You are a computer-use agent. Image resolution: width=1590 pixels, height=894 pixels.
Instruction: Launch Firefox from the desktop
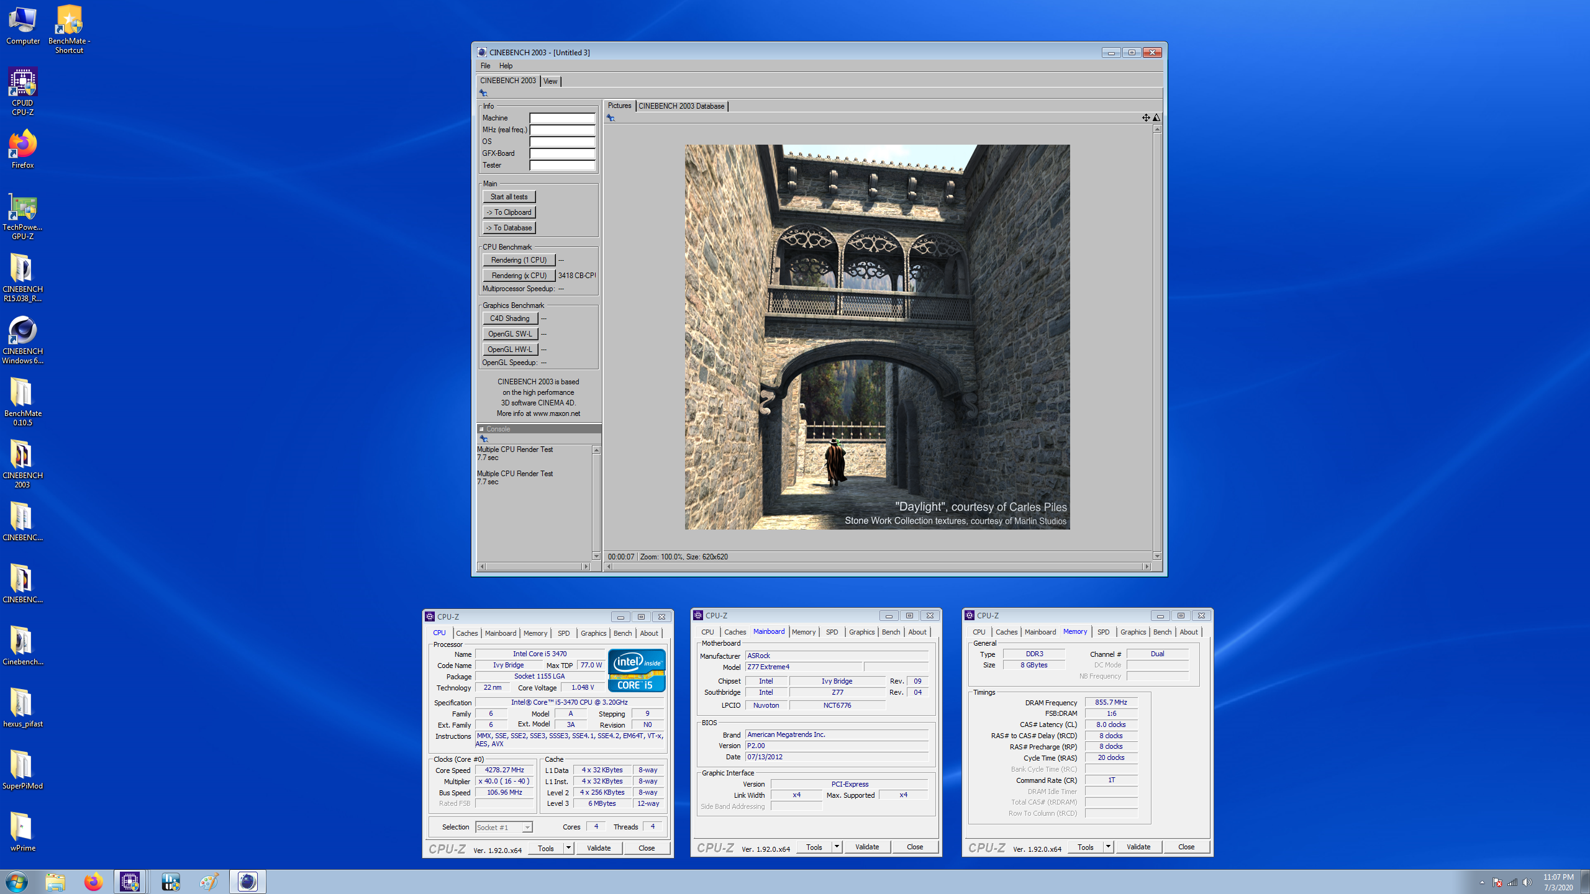23,149
